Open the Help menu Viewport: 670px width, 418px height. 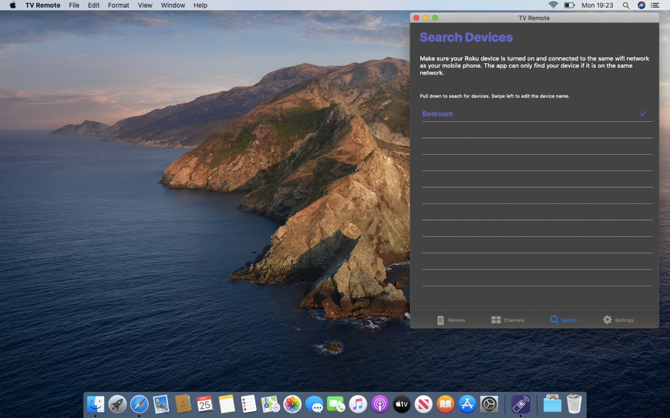[x=200, y=5]
